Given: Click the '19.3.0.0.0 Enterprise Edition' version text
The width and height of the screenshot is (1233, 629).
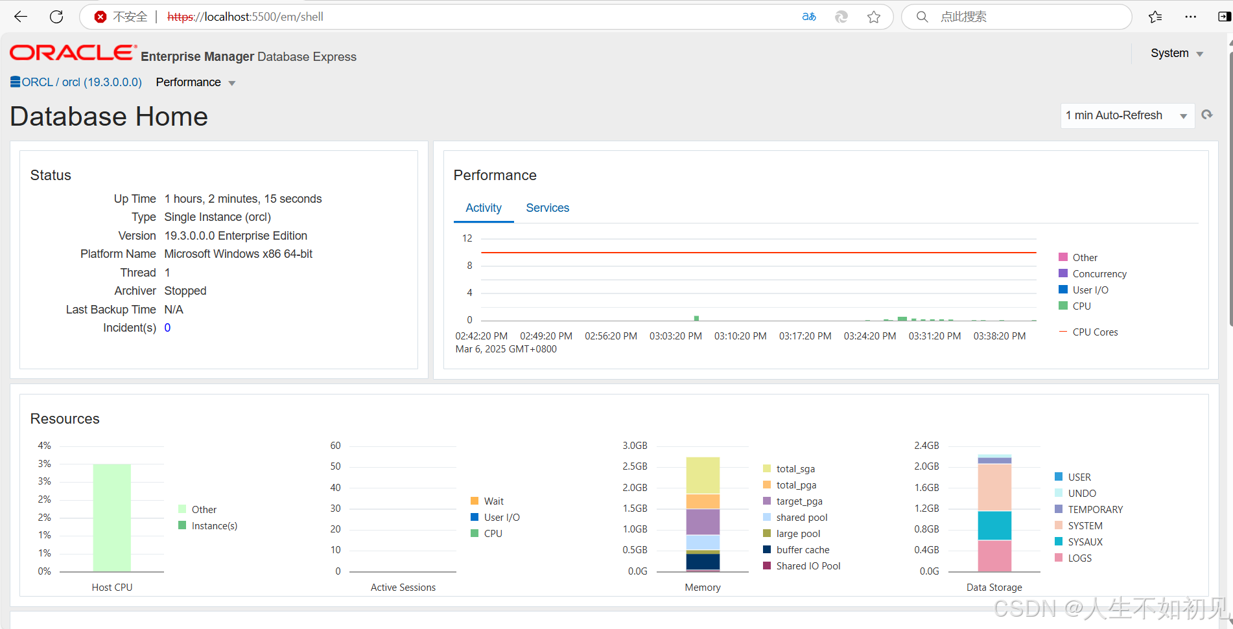Looking at the screenshot, I should (236, 236).
